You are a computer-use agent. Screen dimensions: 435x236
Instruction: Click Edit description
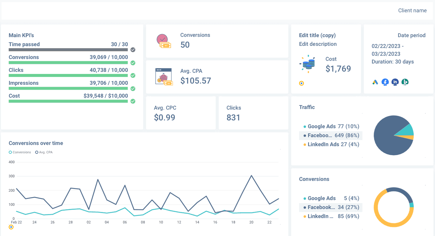coord(318,44)
